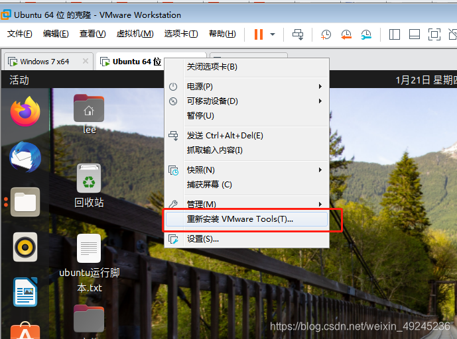Viewport: 457px width, 339px height.
Task: Choose 捕获屏幕 (C) menu entry
Action: coord(247,185)
